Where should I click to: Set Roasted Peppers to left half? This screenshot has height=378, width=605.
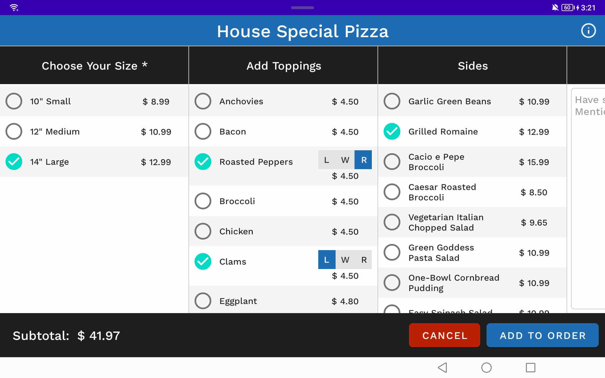327,160
